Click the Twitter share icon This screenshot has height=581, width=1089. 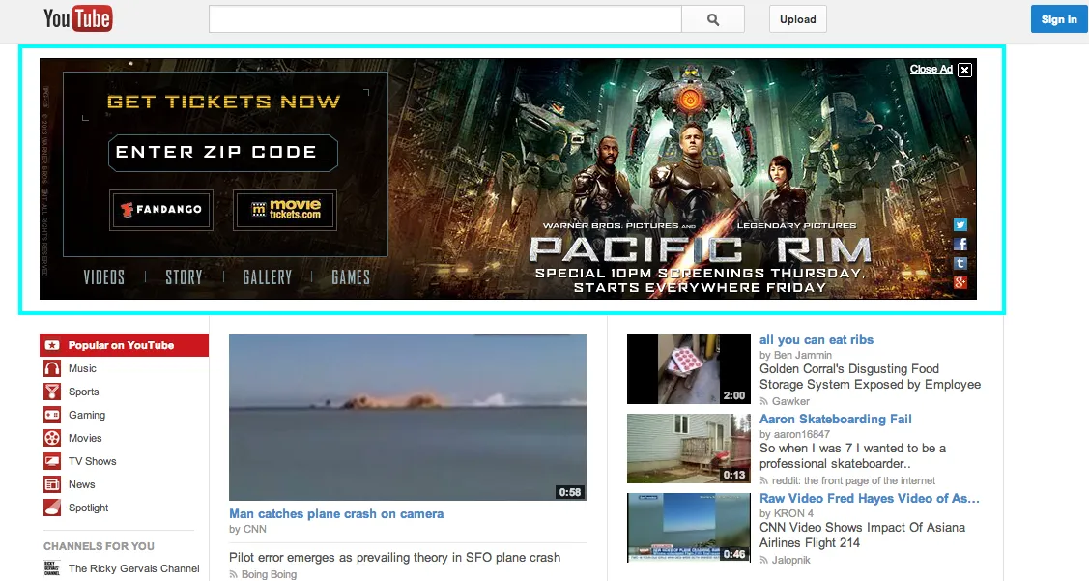pos(960,224)
